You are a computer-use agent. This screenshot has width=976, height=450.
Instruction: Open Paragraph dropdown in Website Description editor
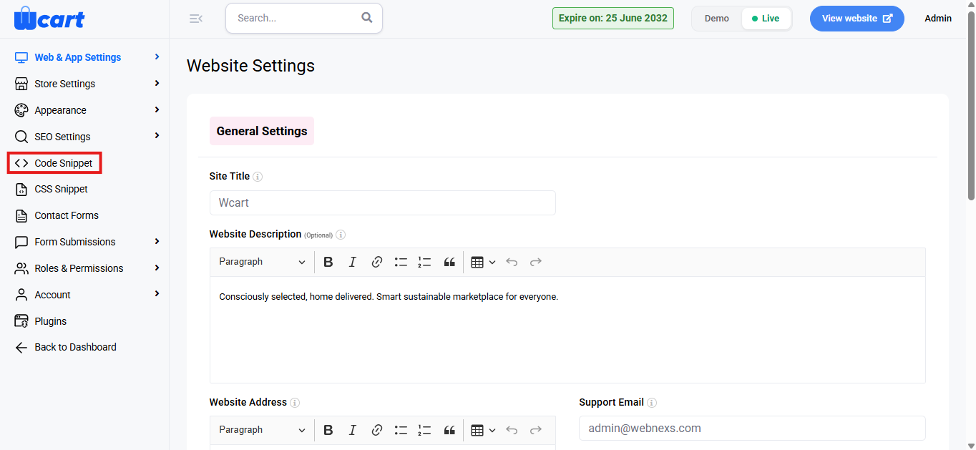tap(262, 262)
